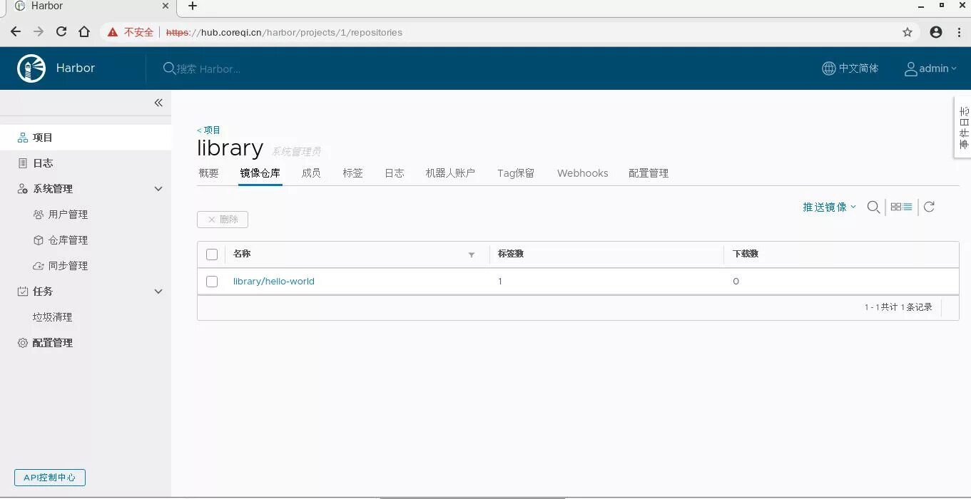Collapse 任务 sidebar section chevron
The height and width of the screenshot is (499, 971).
158,292
